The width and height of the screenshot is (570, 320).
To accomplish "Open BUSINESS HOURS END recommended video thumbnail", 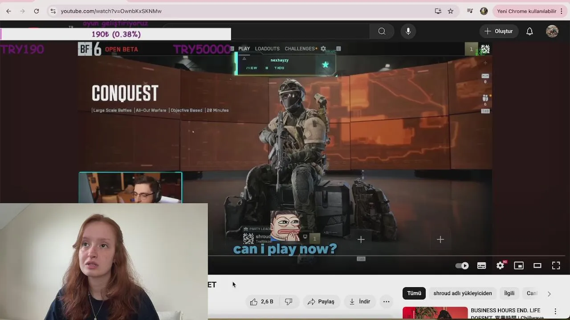I will (435, 313).
